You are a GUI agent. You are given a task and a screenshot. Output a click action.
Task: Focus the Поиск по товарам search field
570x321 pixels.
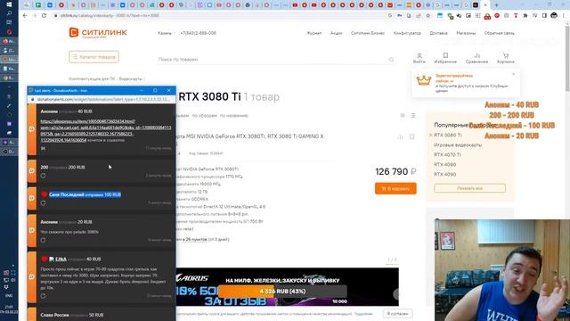pos(273,60)
